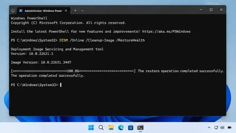Click the Version: 10.0.22621.1 line
236x133 pixels.
click(32, 54)
